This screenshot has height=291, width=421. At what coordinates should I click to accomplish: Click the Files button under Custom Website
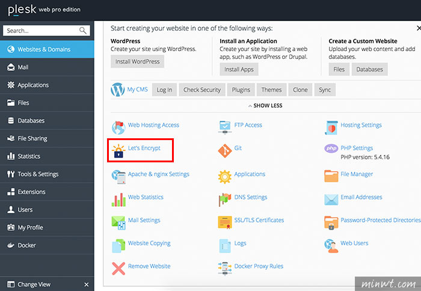pyautogui.click(x=339, y=69)
